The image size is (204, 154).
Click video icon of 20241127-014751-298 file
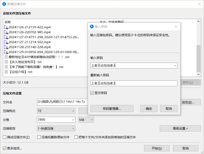tap(6, 37)
